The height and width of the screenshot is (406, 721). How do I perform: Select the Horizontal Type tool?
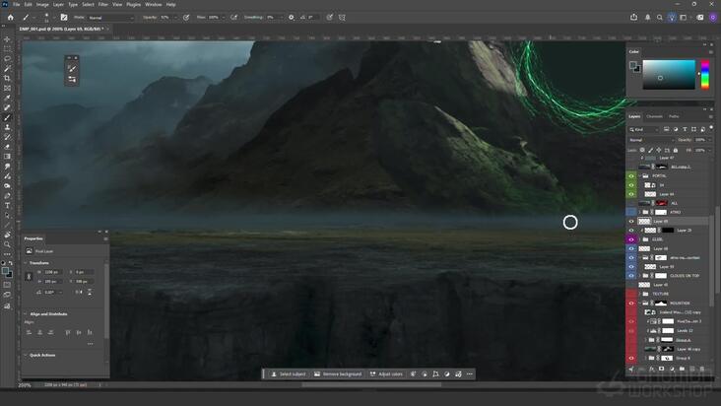point(7,206)
